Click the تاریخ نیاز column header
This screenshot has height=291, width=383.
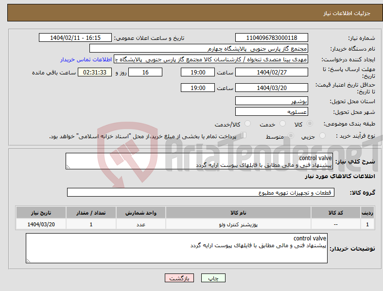coord(41,213)
